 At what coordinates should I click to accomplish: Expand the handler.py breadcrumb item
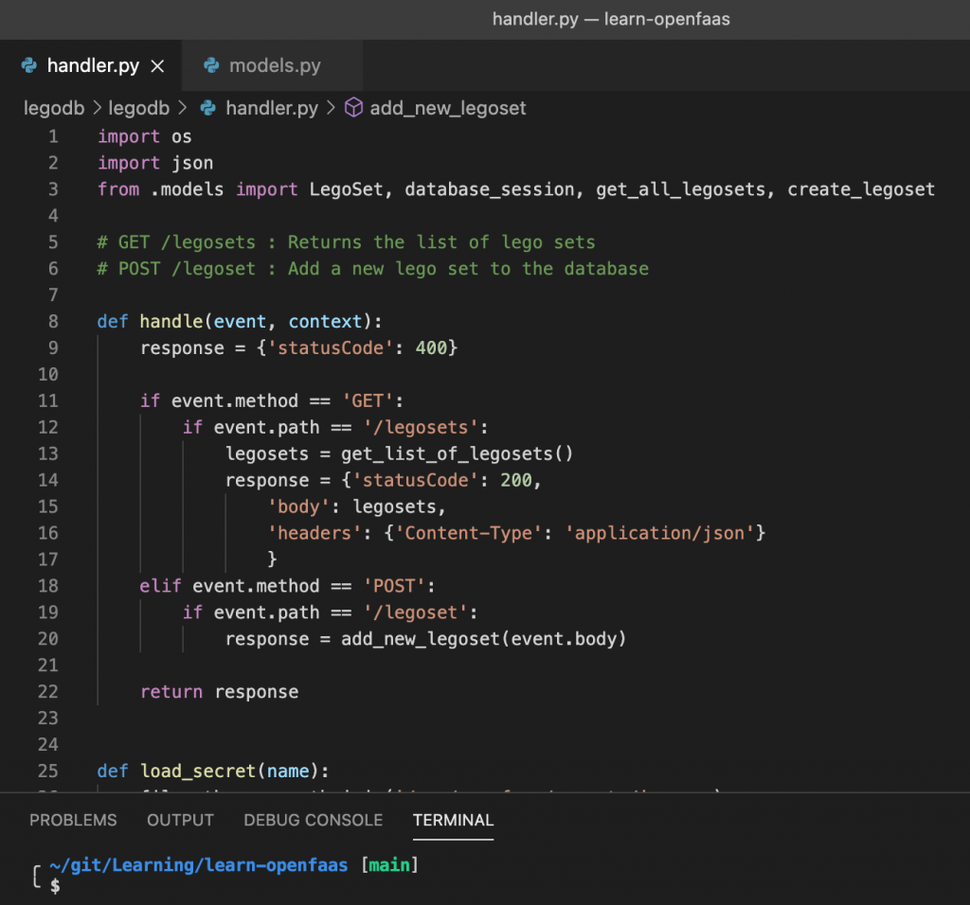point(271,108)
